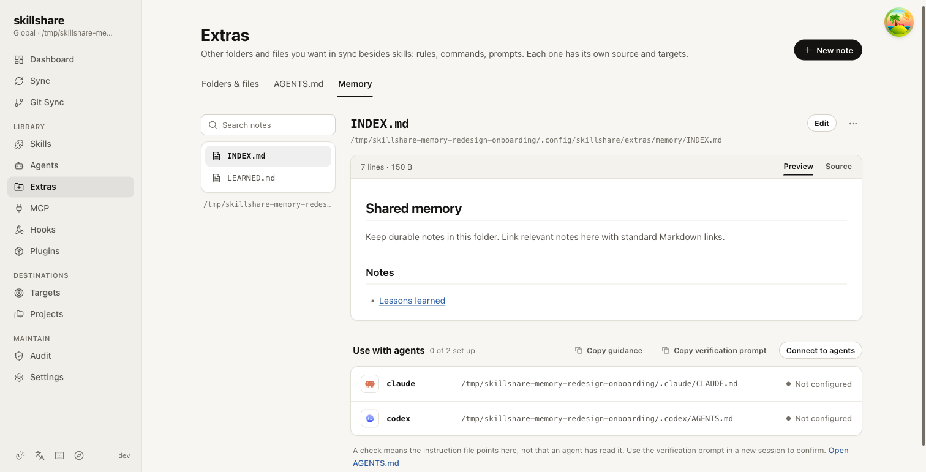Image resolution: width=926 pixels, height=472 pixels.
Task: Click the codex AGENTS.md file path
Action: (x=597, y=419)
